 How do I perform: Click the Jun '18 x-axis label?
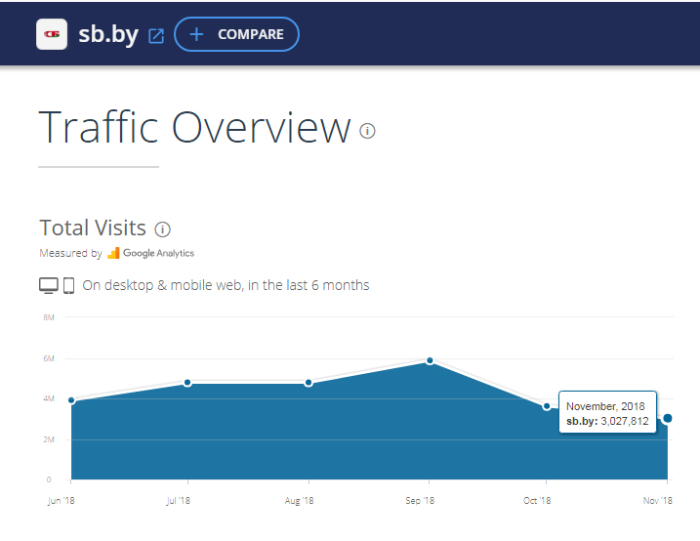tap(62, 501)
